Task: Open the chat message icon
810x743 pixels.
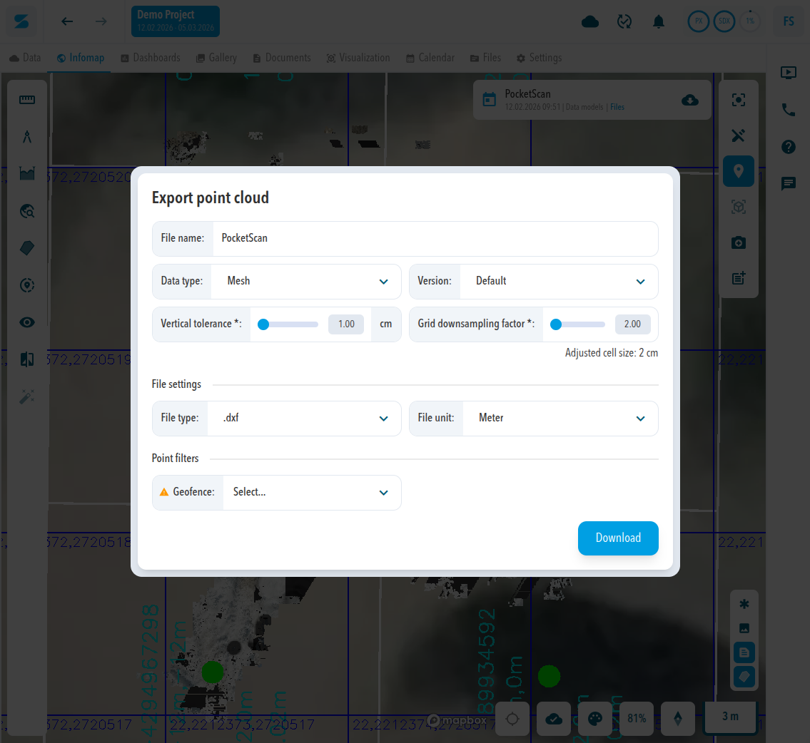Action: pos(789,184)
